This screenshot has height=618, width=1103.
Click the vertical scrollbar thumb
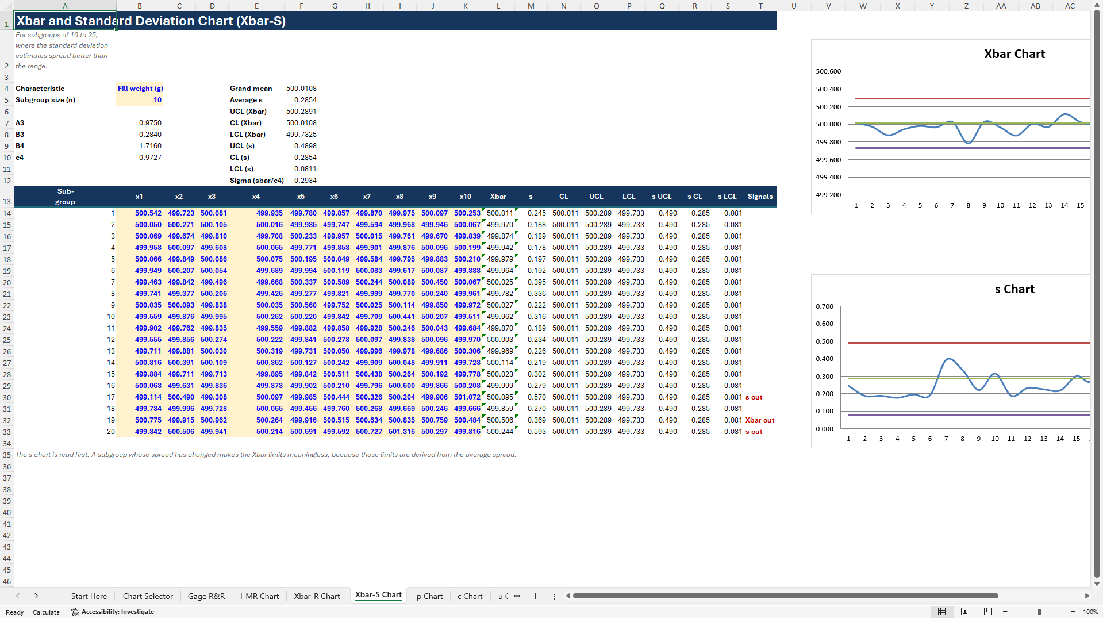click(x=1097, y=294)
